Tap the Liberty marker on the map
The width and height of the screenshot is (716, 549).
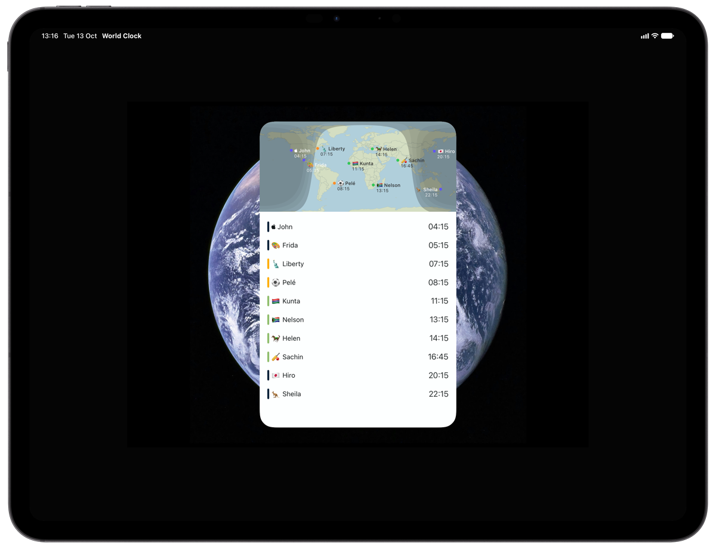point(317,149)
